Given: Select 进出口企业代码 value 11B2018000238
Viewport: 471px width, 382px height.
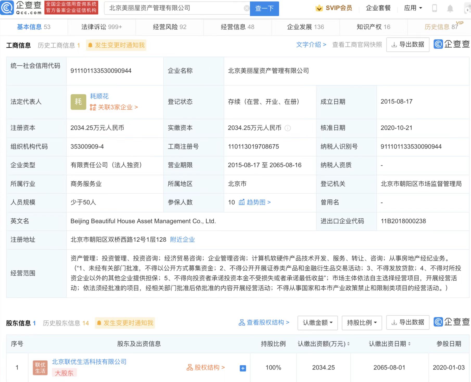Looking at the screenshot, I should pyautogui.click(x=403, y=221).
